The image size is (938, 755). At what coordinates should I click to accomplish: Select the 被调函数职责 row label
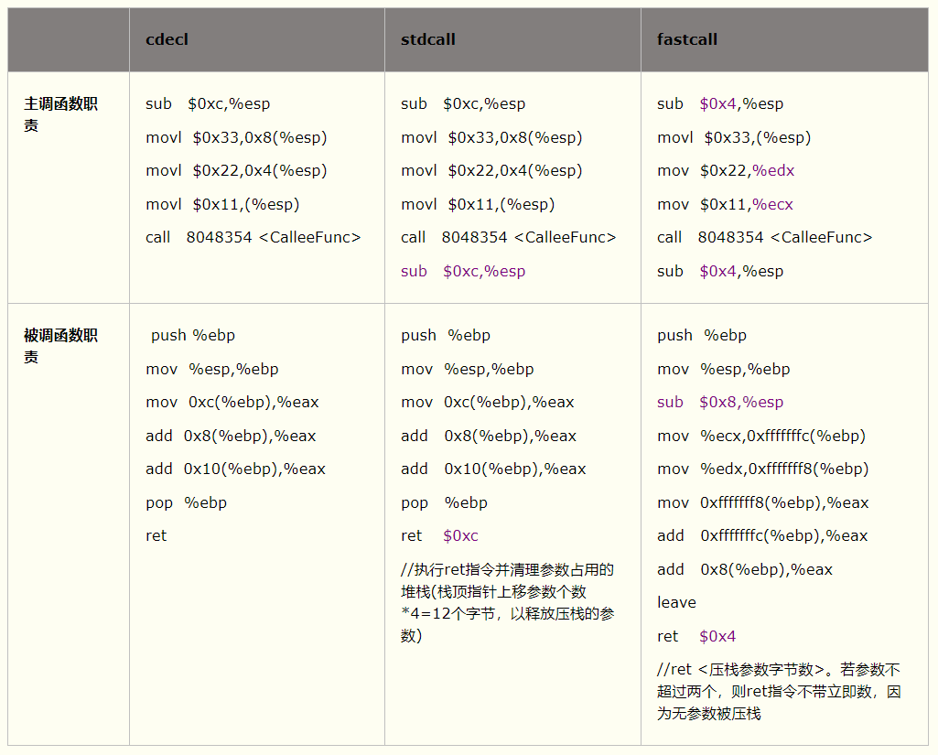tap(60, 346)
